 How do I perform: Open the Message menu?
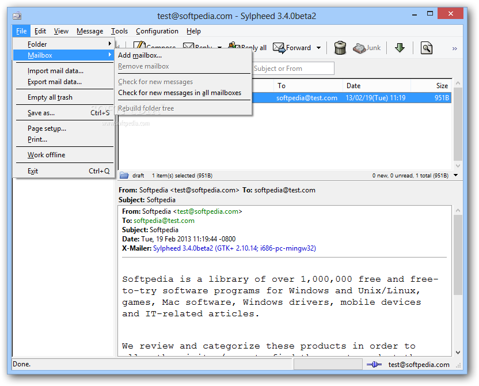[x=90, y=31]
